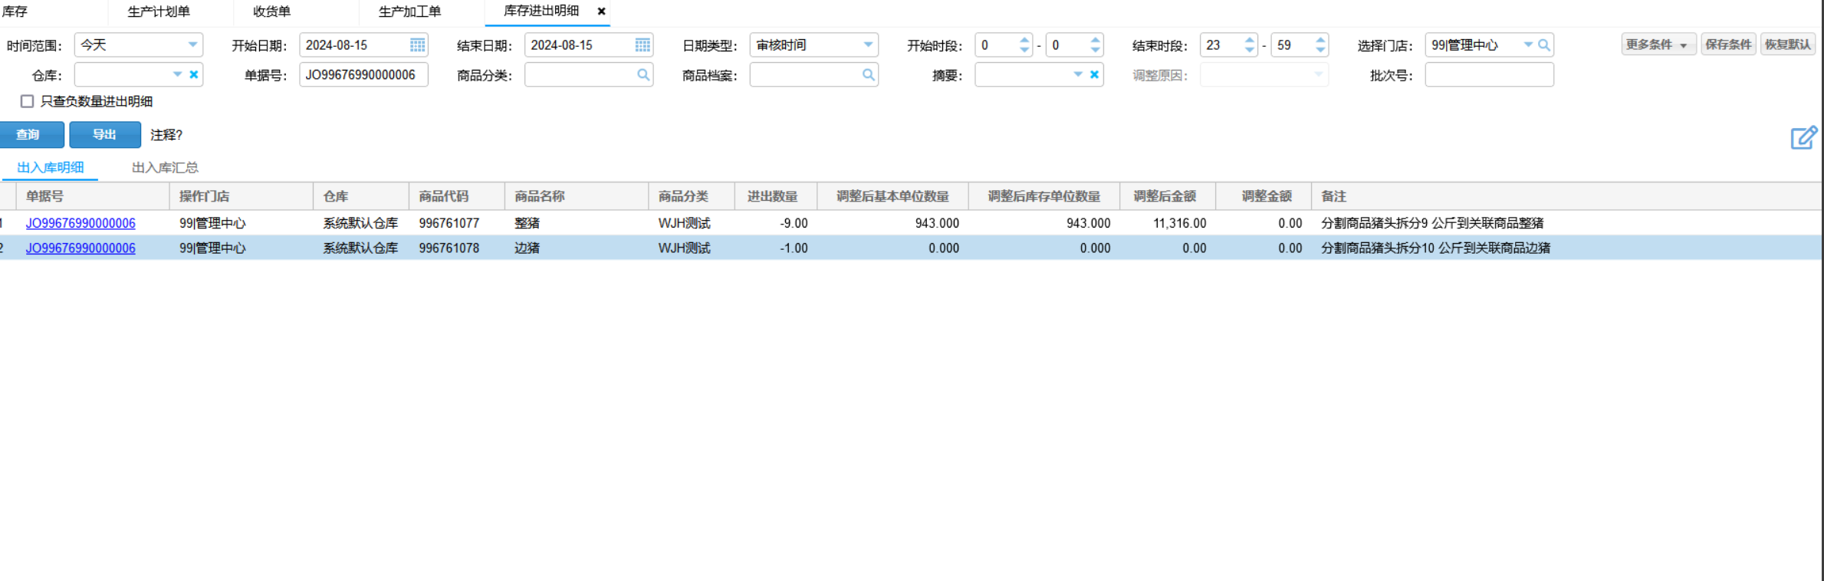Decrease the start period hour stepper

[1024, 50]
